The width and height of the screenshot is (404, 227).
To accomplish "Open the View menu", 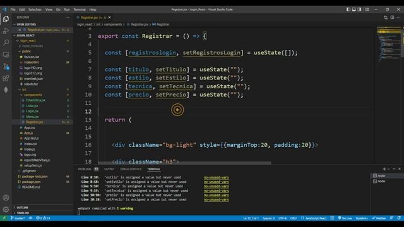I will click(x=49, y=9).
